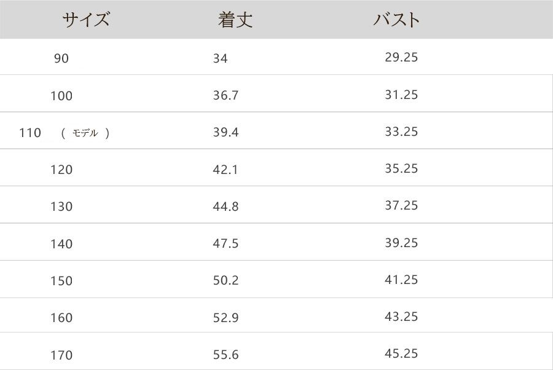Select the size 140 cell
Viewport: 553px width, 370px height.
61,244
